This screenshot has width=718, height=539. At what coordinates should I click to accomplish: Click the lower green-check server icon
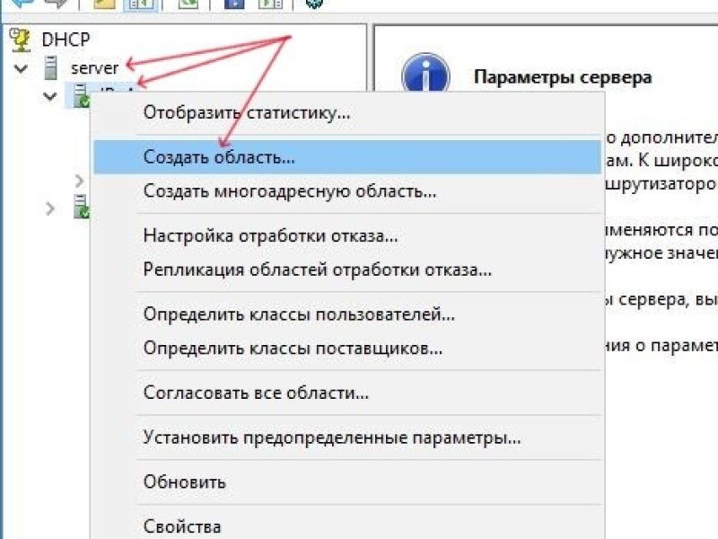[82, 207]
